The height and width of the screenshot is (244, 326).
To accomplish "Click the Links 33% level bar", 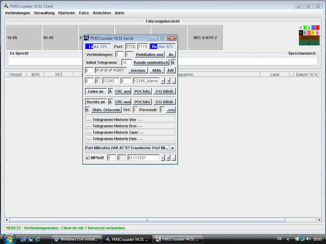I will (x=98, y=46).
